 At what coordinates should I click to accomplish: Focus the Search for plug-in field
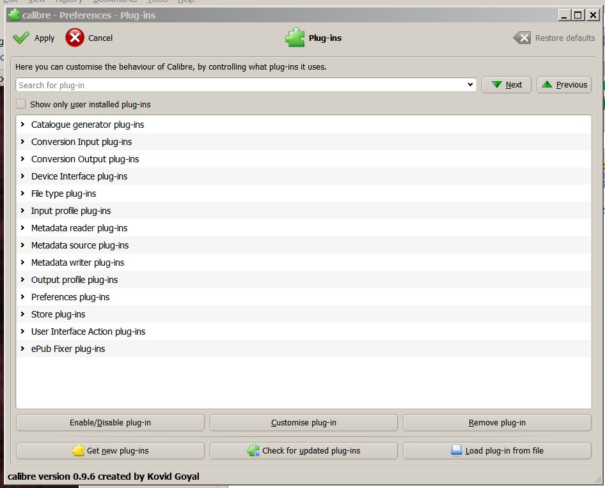point(241,85)
